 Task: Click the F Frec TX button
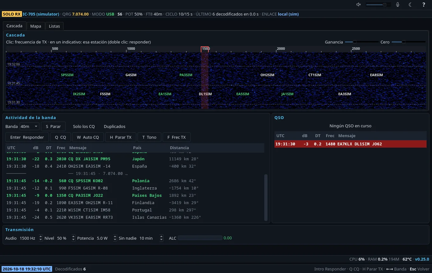click(177, 137)
